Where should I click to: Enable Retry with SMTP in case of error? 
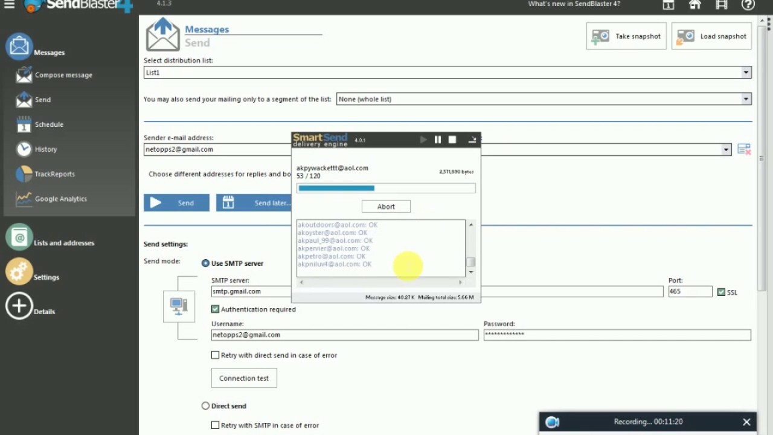(x=215, y=425)
